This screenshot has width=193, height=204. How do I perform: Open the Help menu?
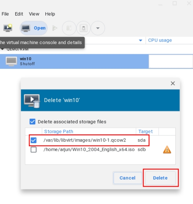[50, 14]
